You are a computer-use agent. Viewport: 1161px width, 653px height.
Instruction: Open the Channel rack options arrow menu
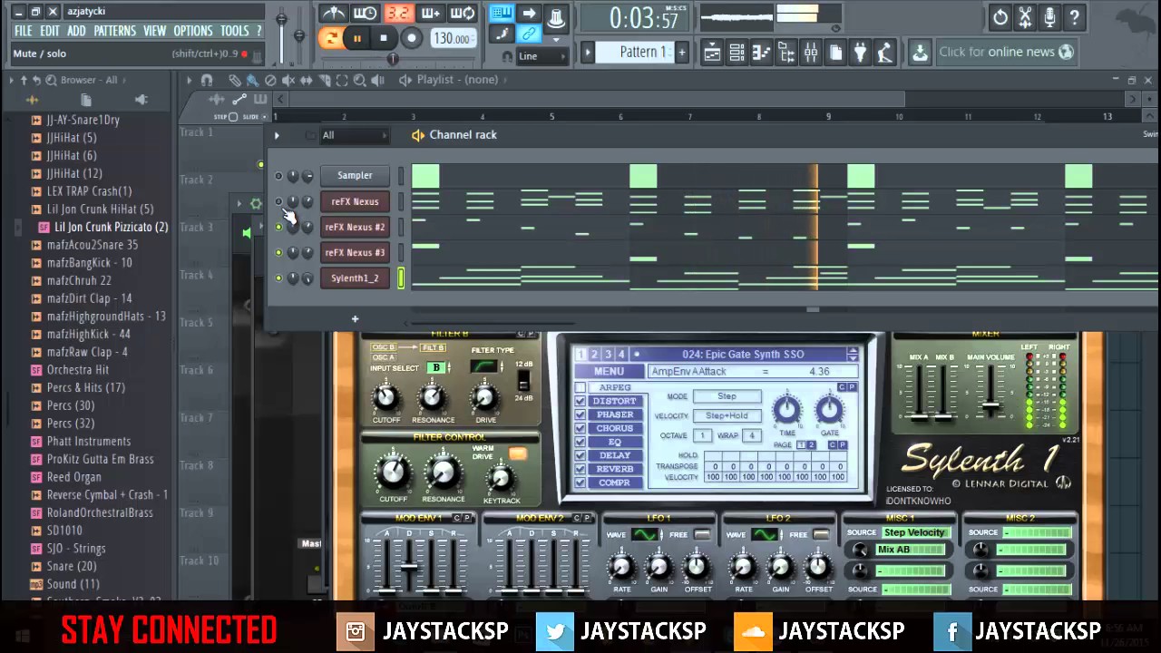[277, 135]
